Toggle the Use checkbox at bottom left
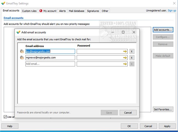178x132 pixels. tap(5, 117)
